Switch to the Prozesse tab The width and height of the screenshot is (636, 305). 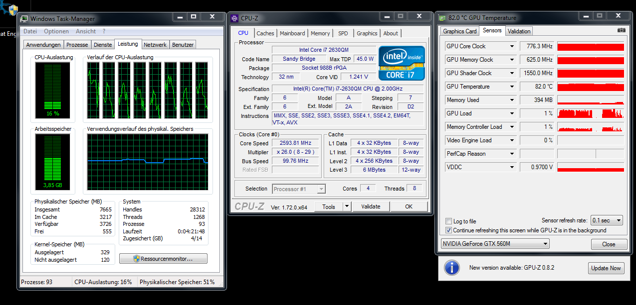click(x=77, y=45)
